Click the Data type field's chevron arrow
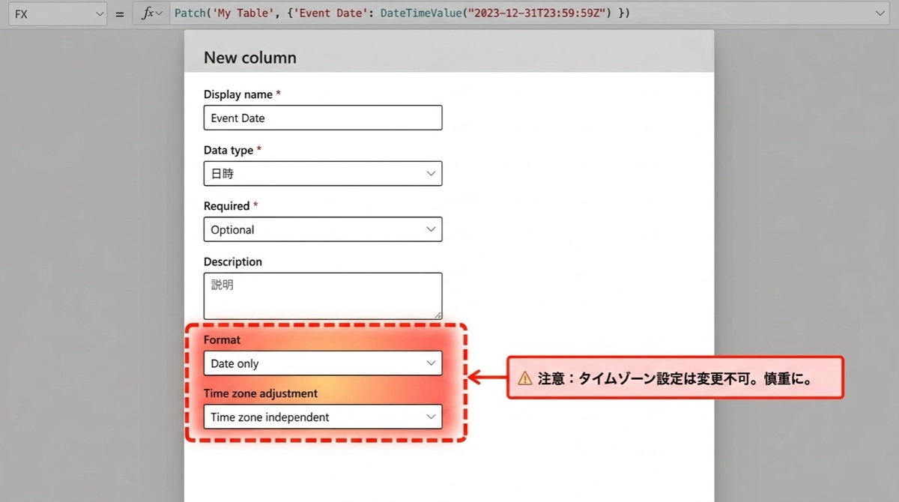This screenshot has width=899, height=502. tap(431, 174)
